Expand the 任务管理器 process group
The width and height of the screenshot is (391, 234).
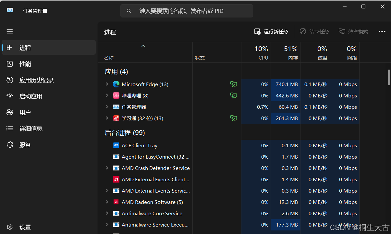(x=107, y=107)
